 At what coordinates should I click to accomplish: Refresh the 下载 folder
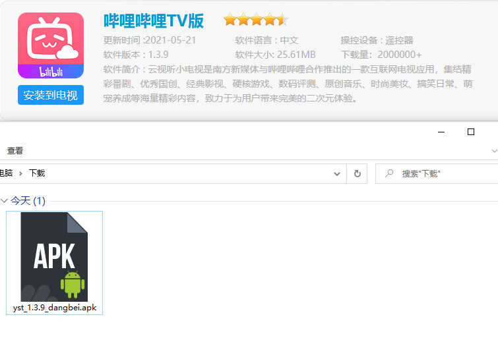point(357,173)
